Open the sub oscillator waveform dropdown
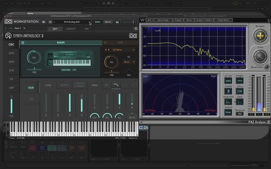Screen dimensions: 271x169 134,50
